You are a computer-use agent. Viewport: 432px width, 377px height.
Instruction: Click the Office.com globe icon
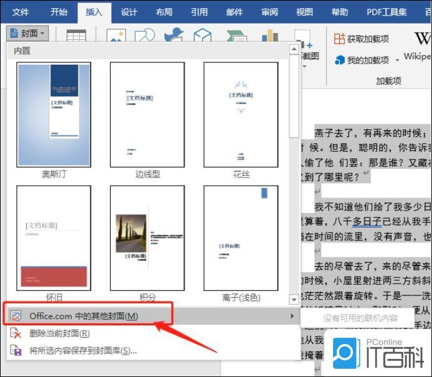coord(16,316)
